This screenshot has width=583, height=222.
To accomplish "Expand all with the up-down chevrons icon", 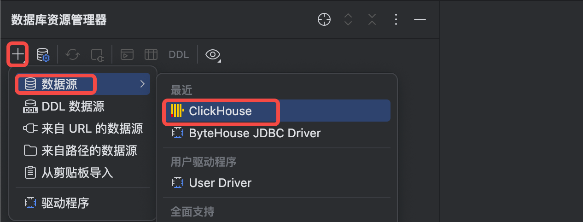I will point(348,19).
